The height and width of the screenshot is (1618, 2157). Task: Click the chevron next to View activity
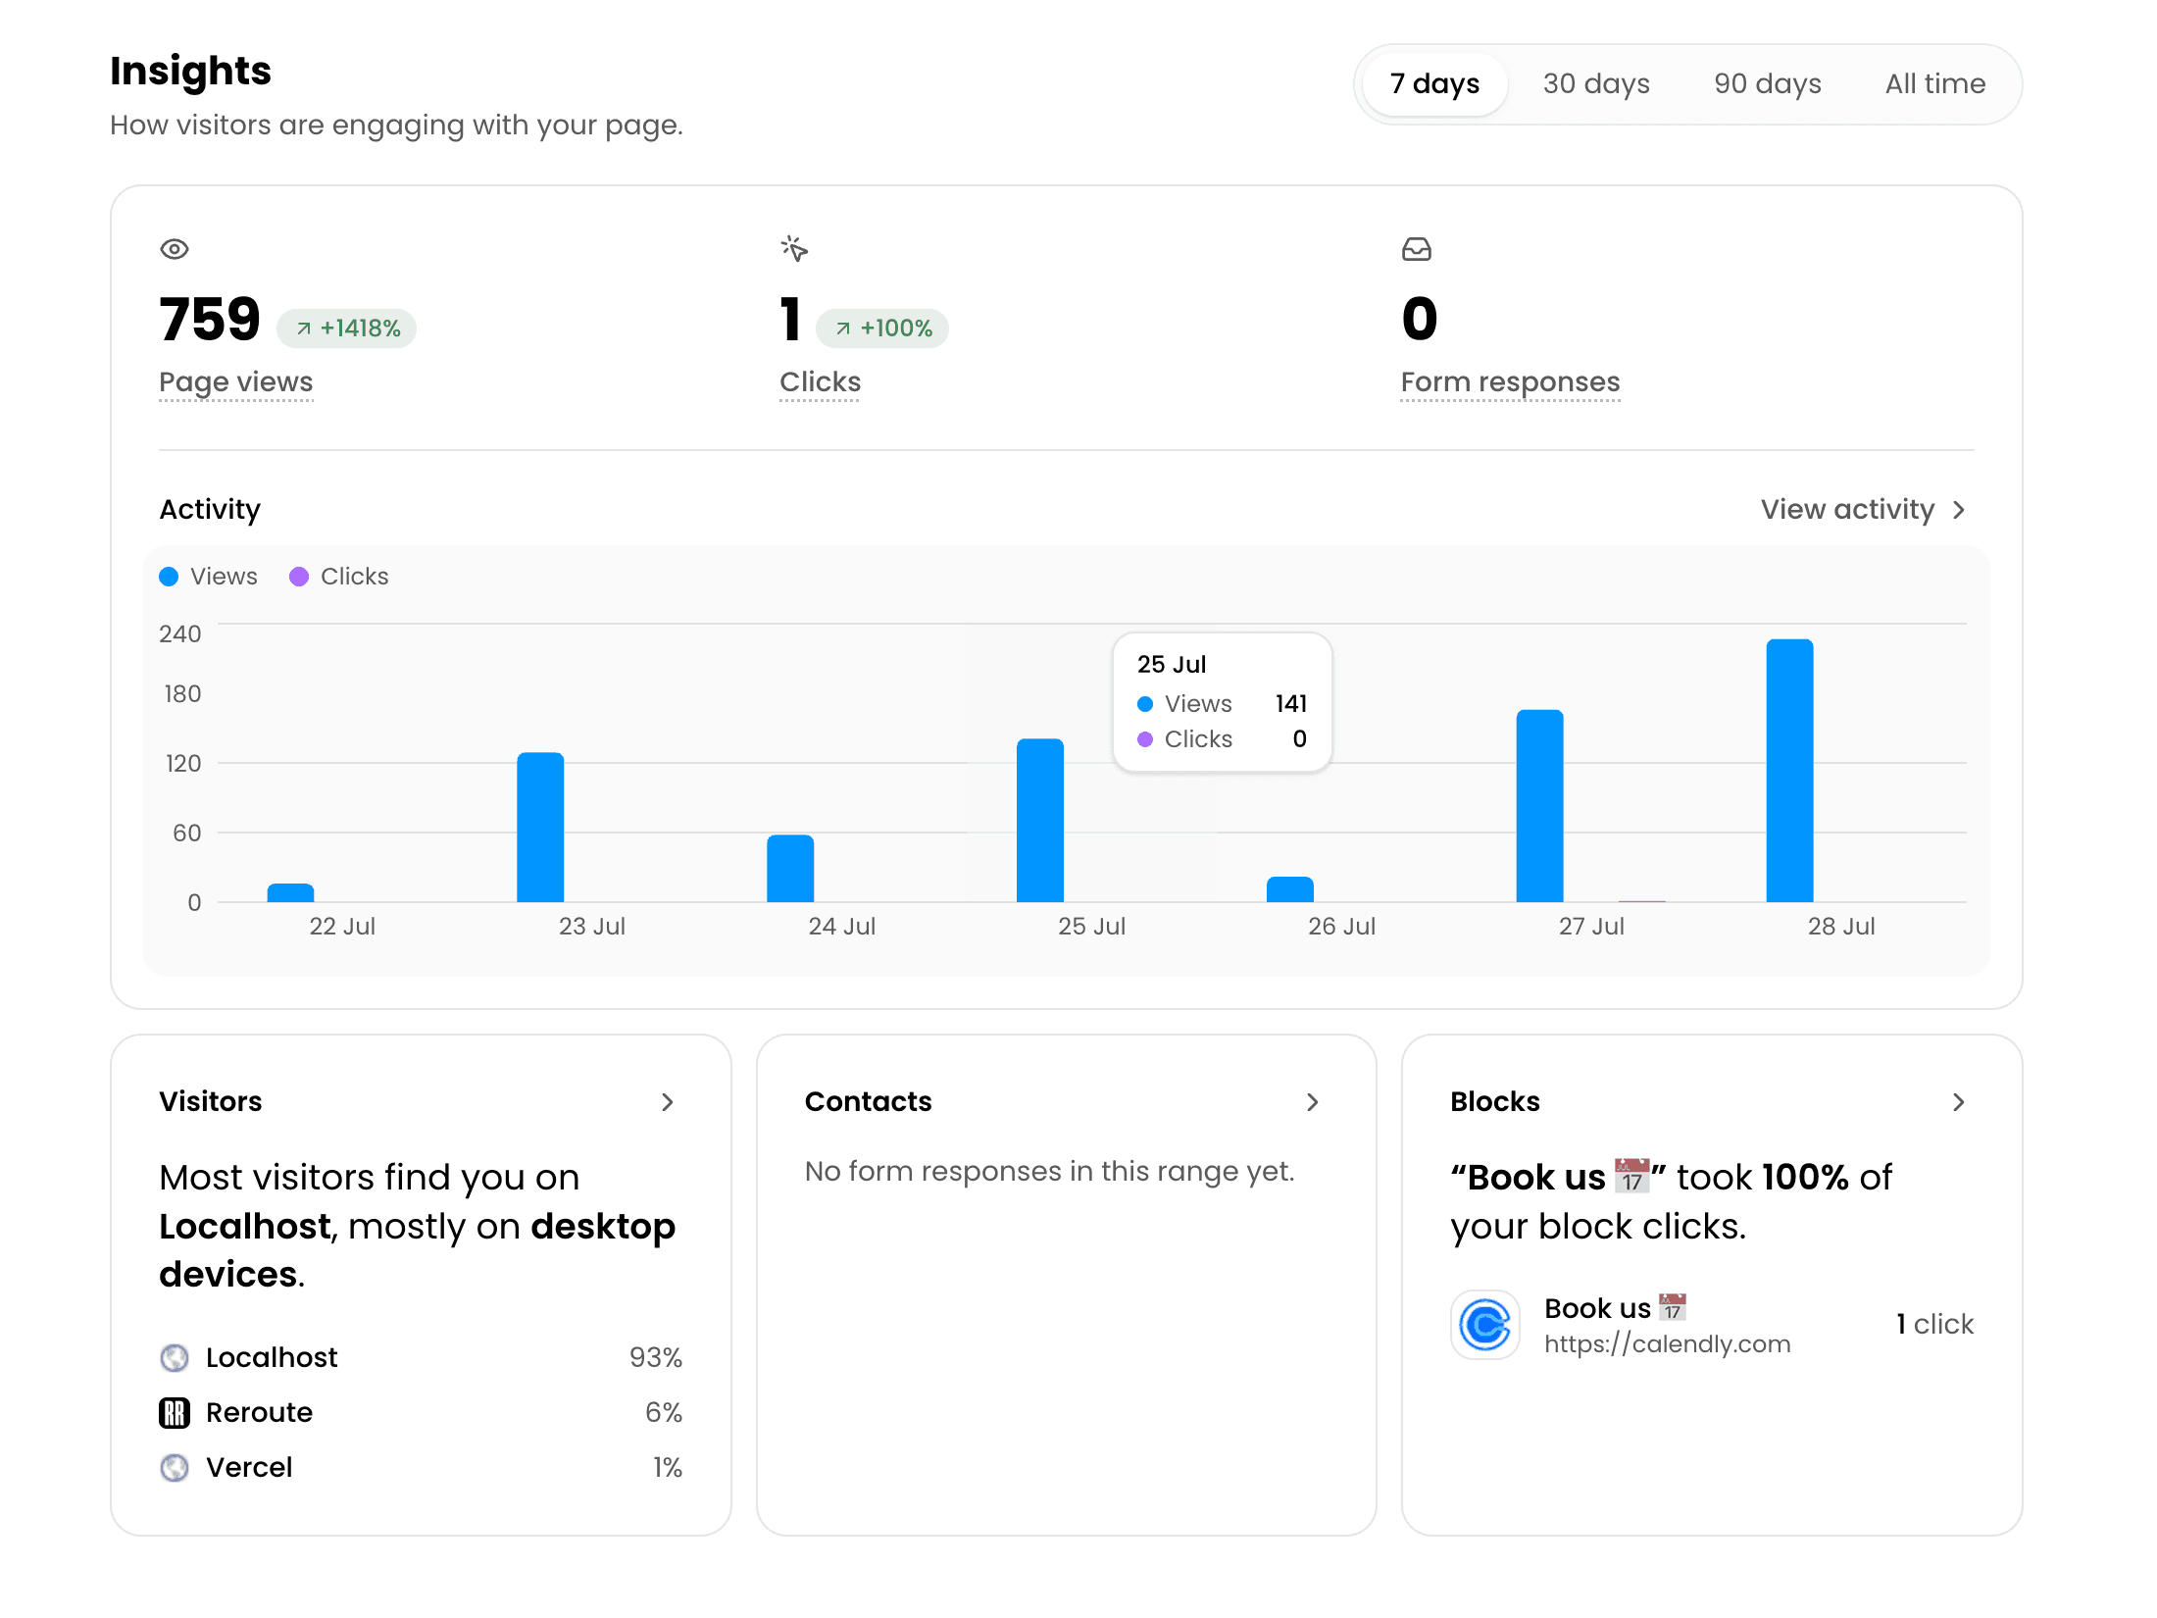click(x=1959, y=510)
